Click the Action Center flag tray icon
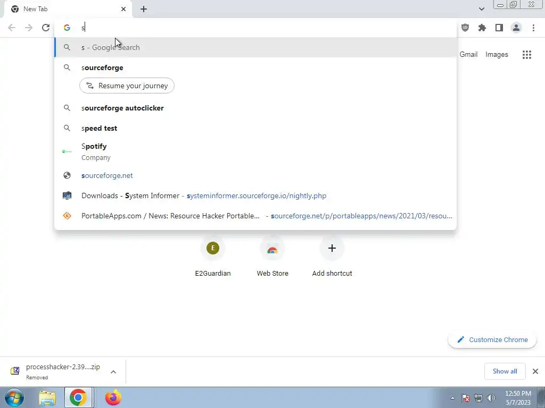The height and width of the screenshot is (408, 545). click(x=466, y=398)
